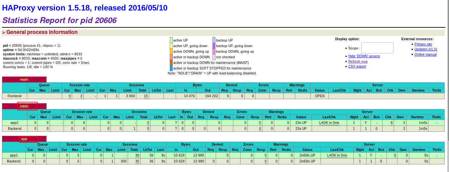Image resolution: width=449 pixels, height=172 pixels.
Task: Open the Online manual link
Action: coord(426,54)
